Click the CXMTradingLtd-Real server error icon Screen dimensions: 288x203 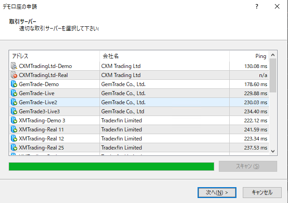(14, 75)
